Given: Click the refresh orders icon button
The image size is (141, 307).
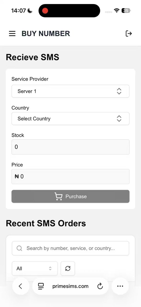Looking at the screenshot, I should click(68, 268).
